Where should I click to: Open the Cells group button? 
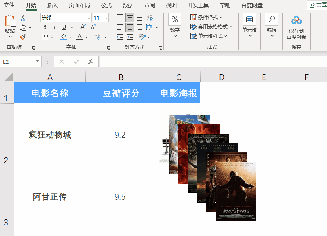coord(250,25)
